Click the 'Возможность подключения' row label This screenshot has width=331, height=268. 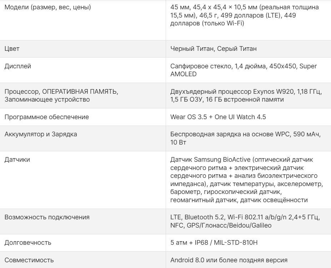point(47,217)
